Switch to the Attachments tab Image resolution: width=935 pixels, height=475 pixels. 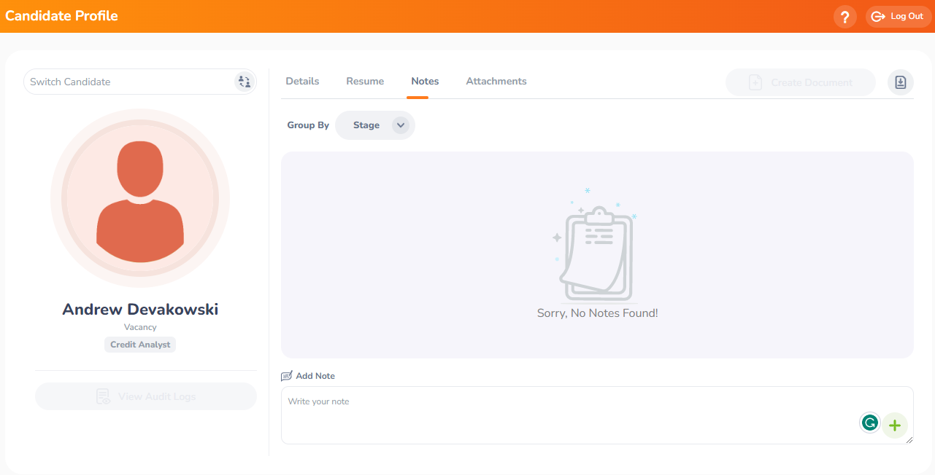coord(496,81)
